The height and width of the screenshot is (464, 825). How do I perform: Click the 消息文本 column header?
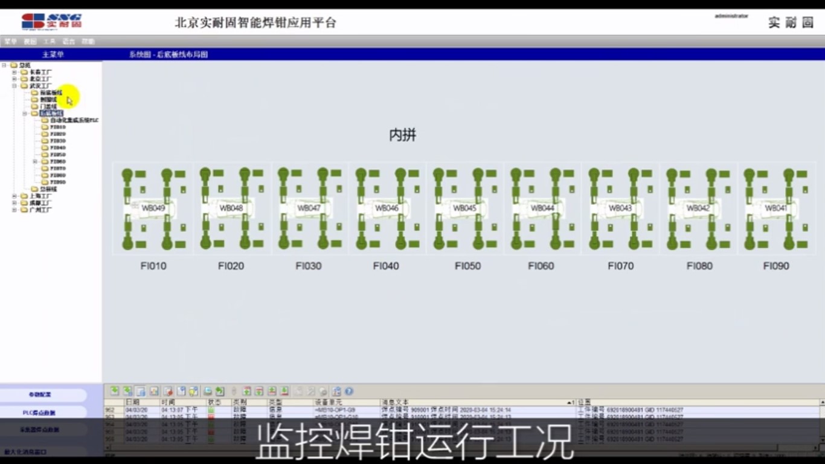click(x=478, y=402)
